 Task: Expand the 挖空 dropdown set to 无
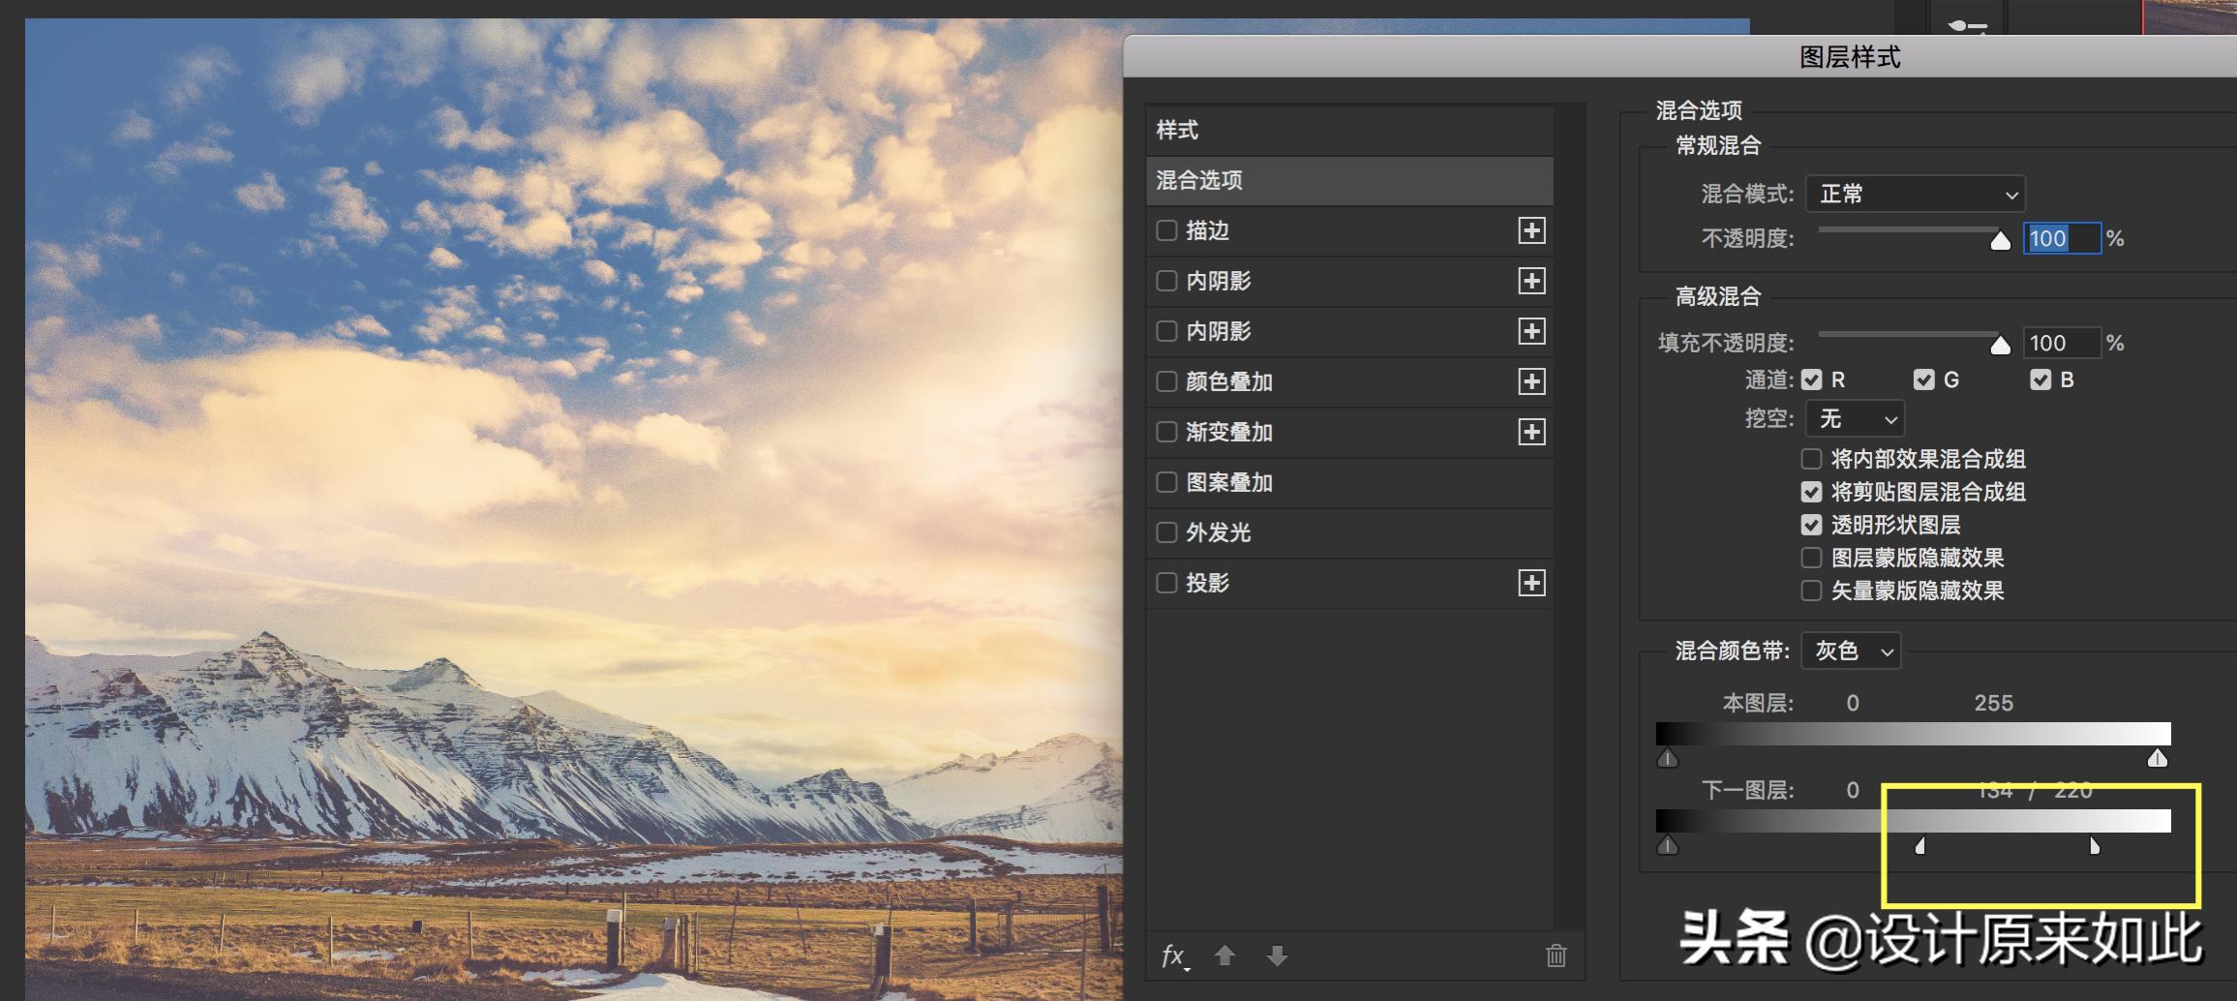click(1856, 419)
